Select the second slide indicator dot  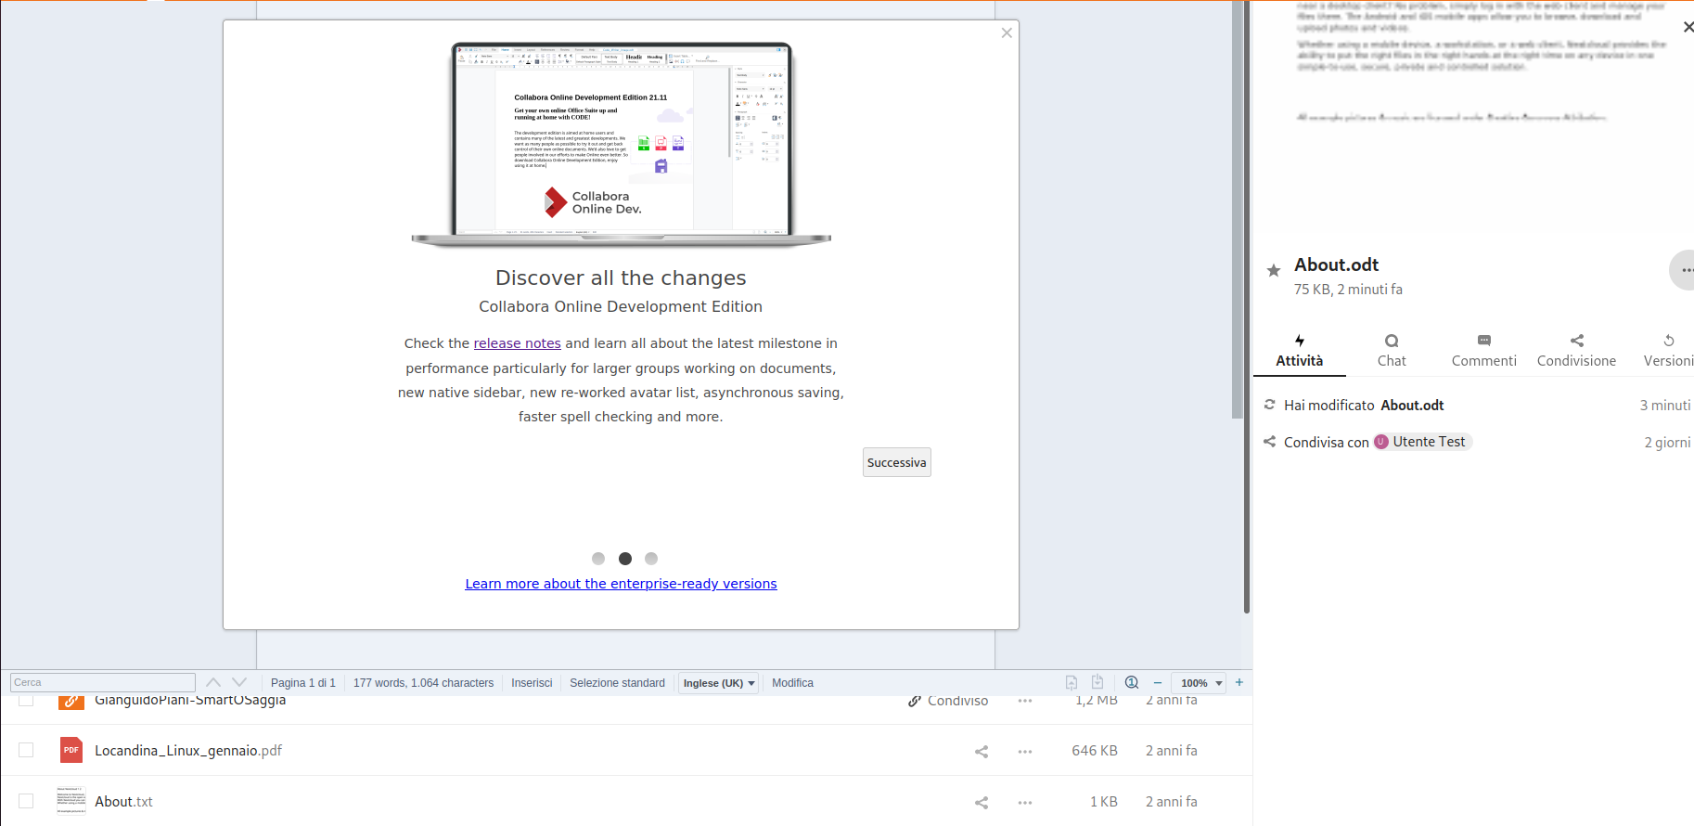coord(625,559)
